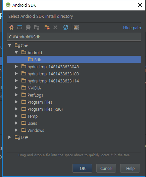Expand the Program Files folder arrow

pos(16,102)
